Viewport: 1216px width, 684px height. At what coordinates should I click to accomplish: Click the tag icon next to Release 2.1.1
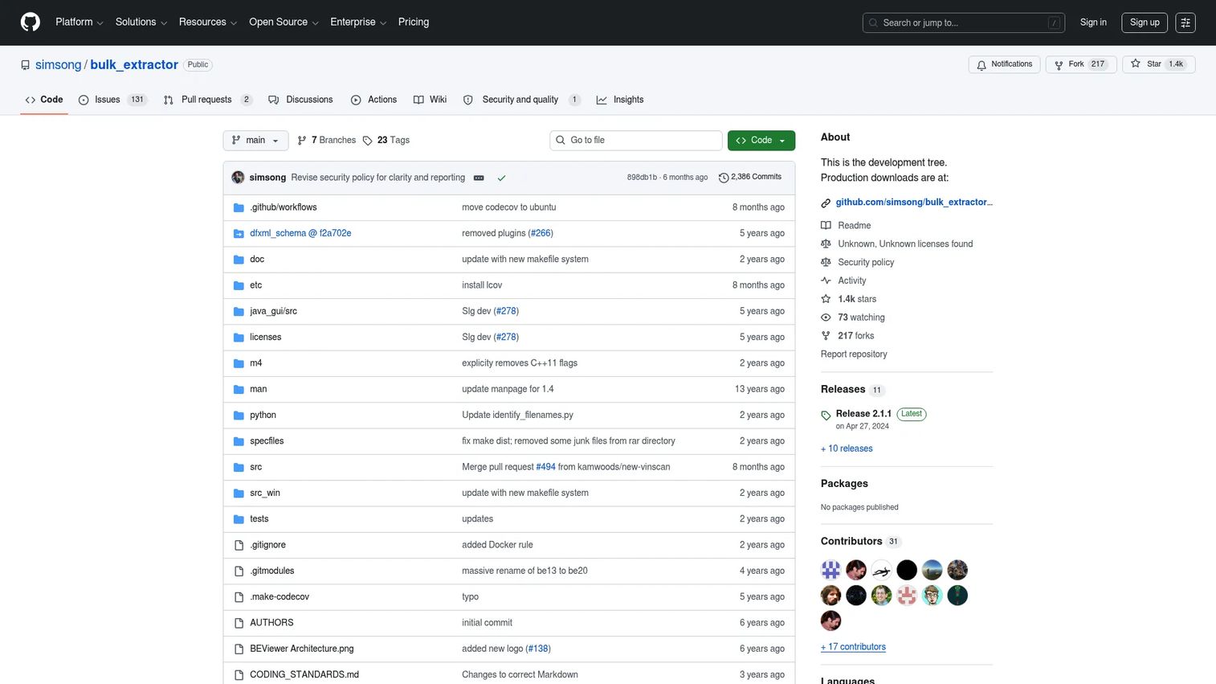coord(826,416)
